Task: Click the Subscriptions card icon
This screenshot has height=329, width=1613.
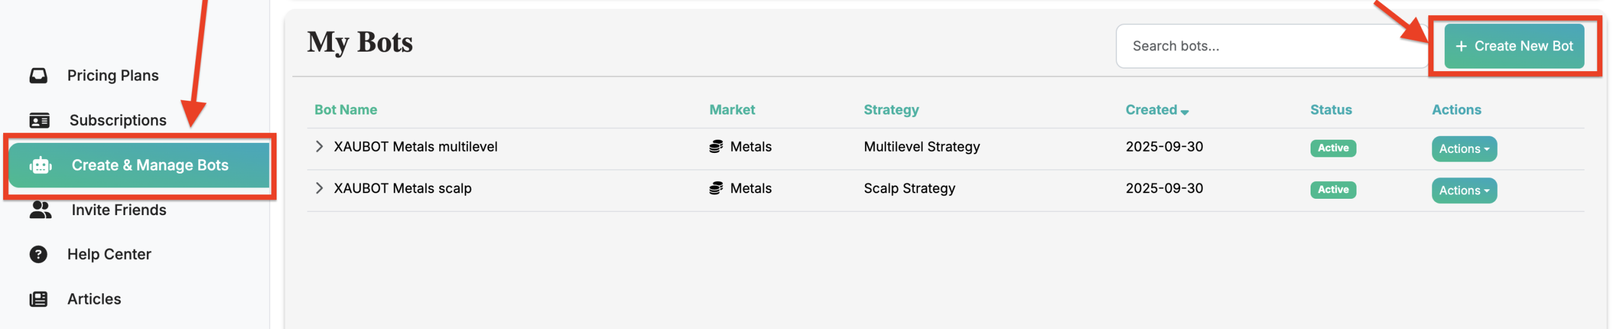Action: pyautogui.click(x=39, y=120)
